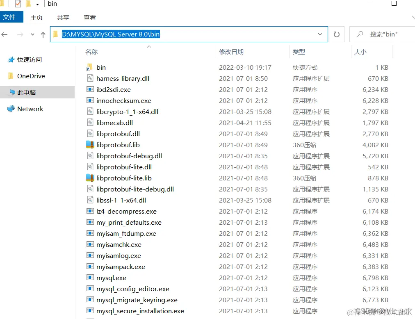Click the bin shortcut folder icon
The image size is (415, 319).
[x=90, y=68]
